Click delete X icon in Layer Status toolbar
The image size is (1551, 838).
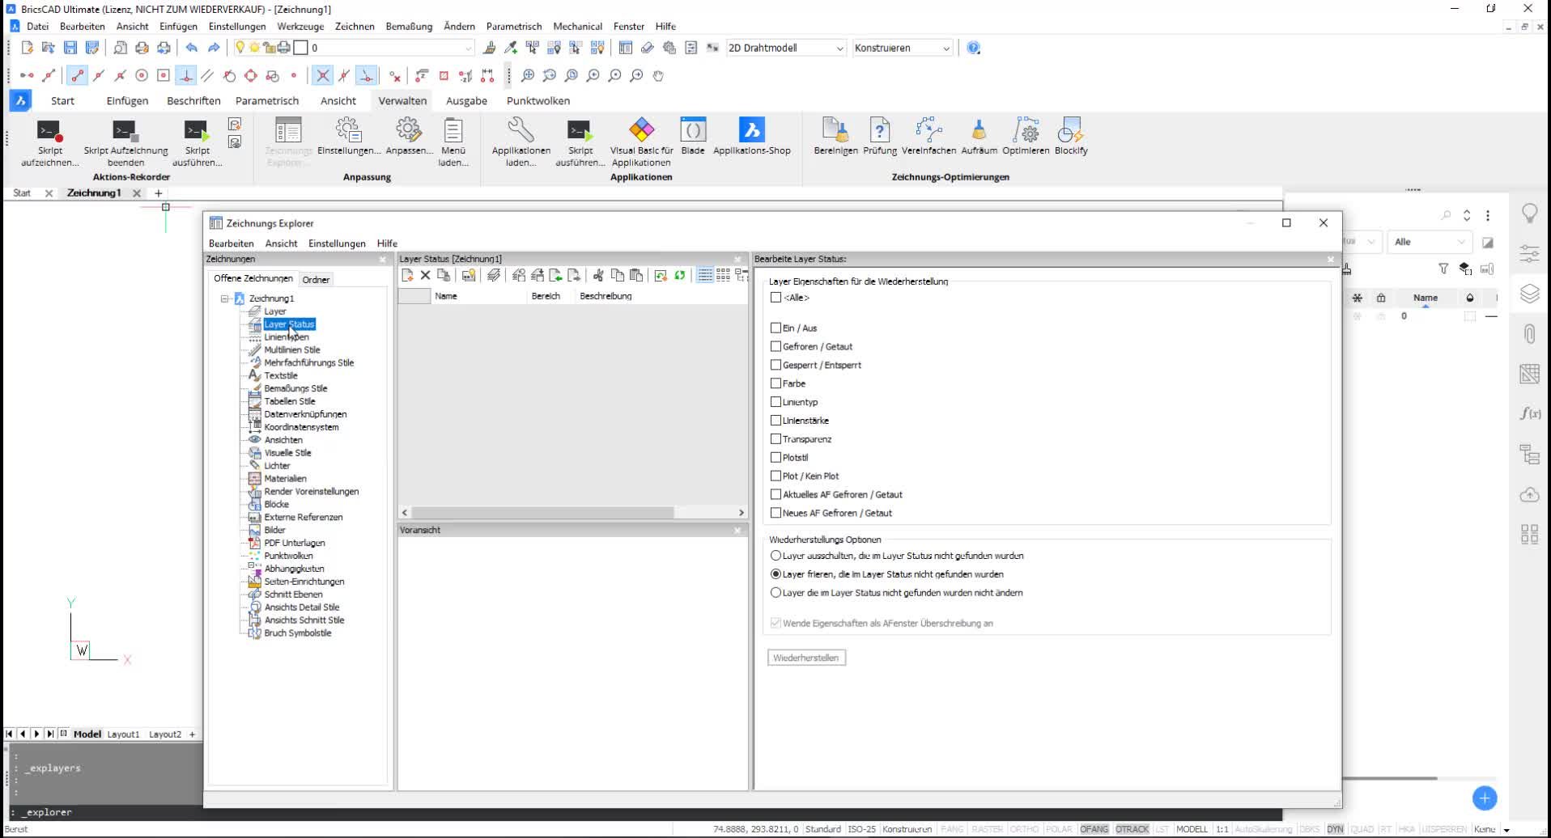(425, 275)
